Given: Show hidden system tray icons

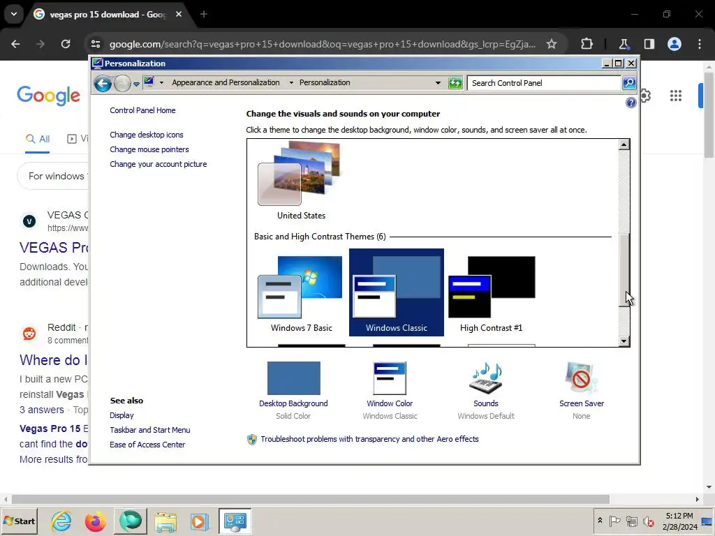Looking at the screenshot, I should coord(600,521).
